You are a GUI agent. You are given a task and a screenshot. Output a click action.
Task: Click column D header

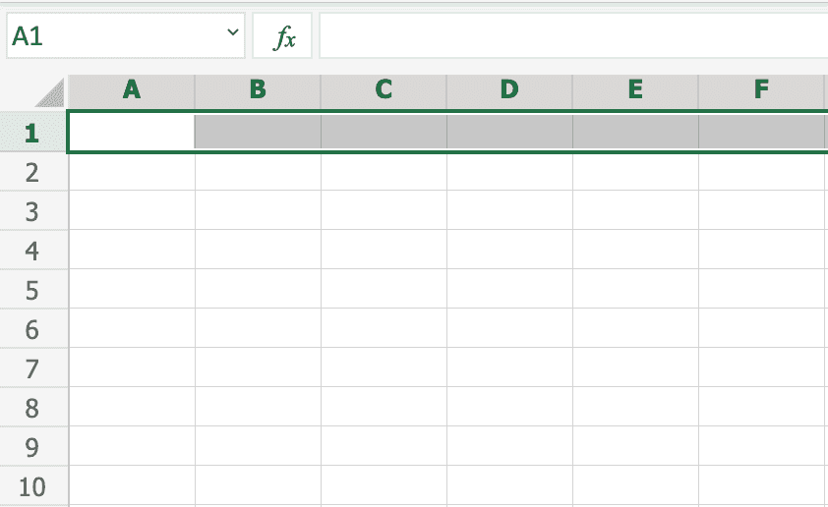point(509,90)
